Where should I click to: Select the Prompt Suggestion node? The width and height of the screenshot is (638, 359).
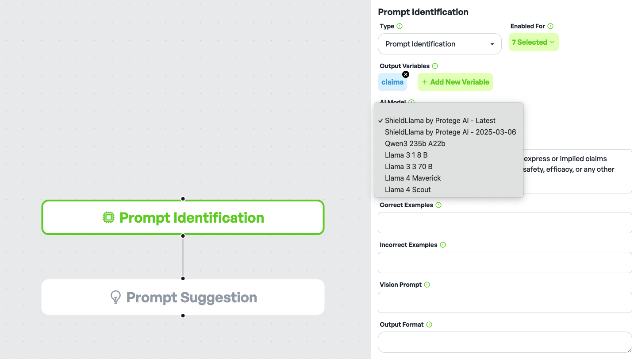click(183, 297)
